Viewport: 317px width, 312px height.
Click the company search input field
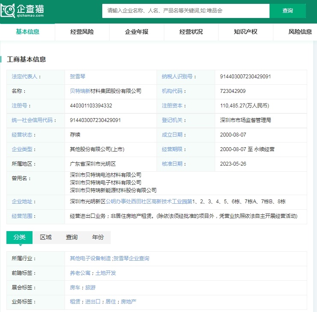point(185,11)
